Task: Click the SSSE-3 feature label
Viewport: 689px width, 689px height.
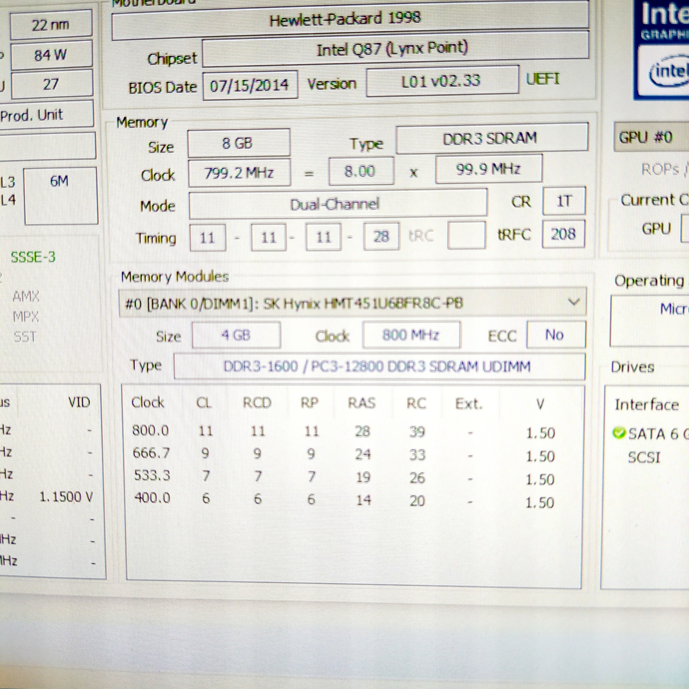Action: coord(33,257)
